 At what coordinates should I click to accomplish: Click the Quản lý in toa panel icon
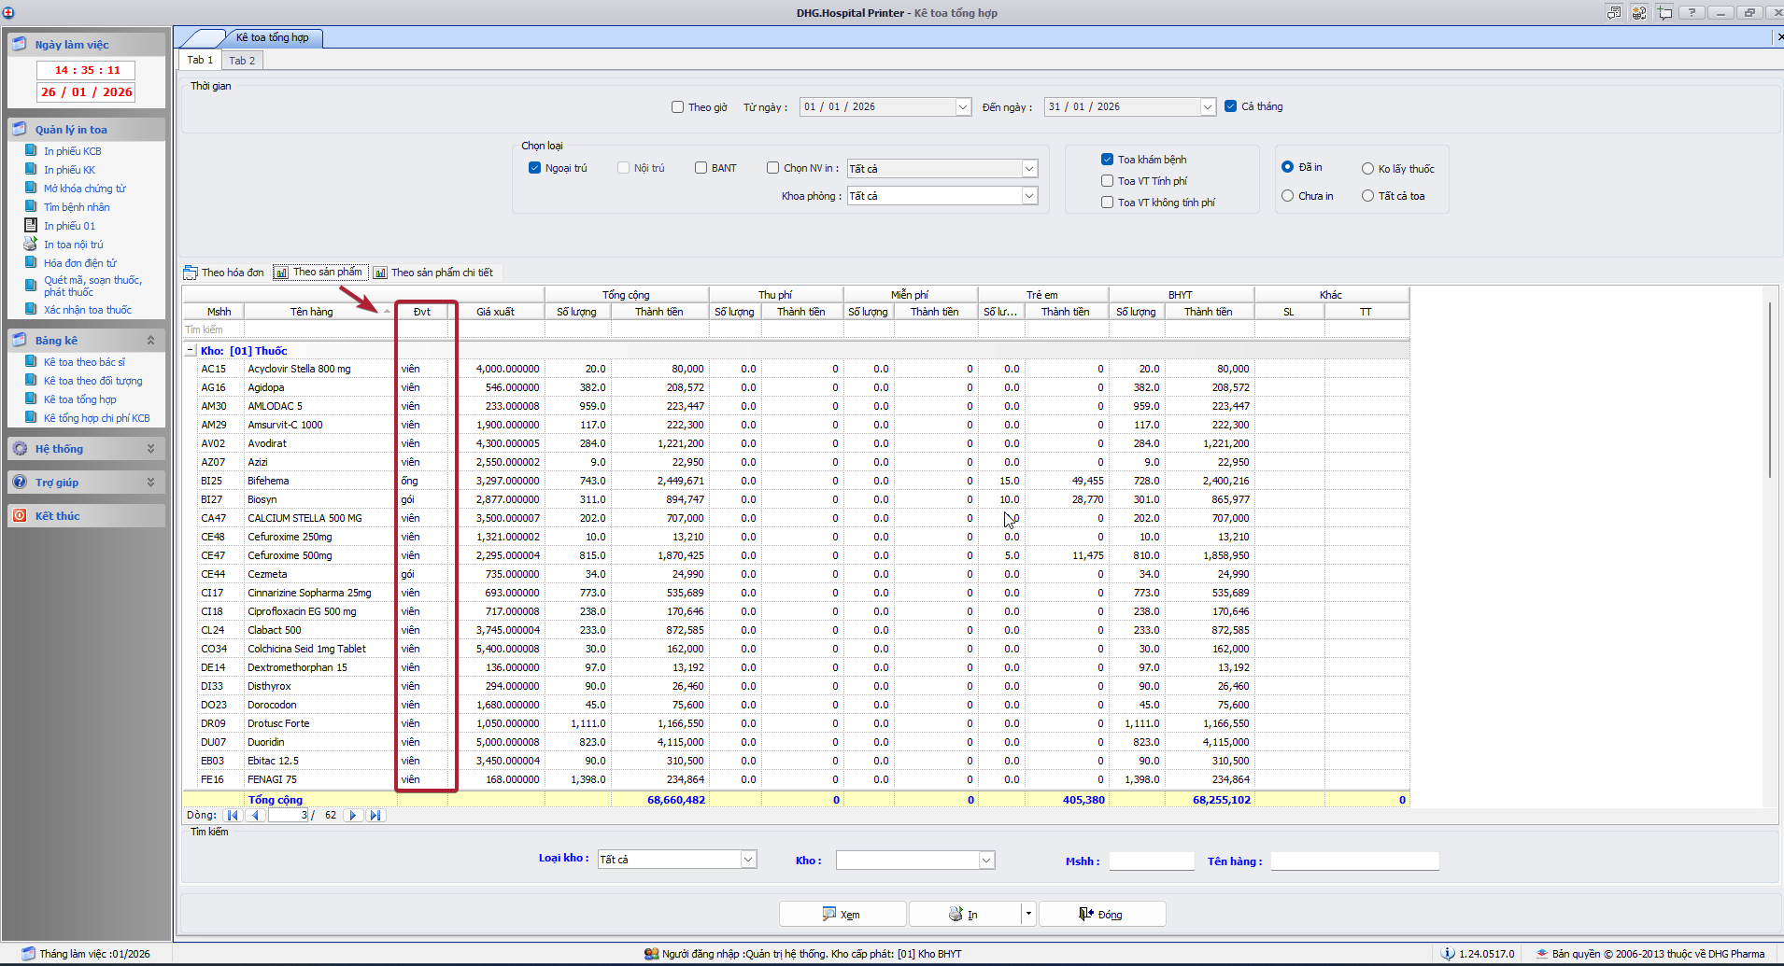[x=20, y=129]
